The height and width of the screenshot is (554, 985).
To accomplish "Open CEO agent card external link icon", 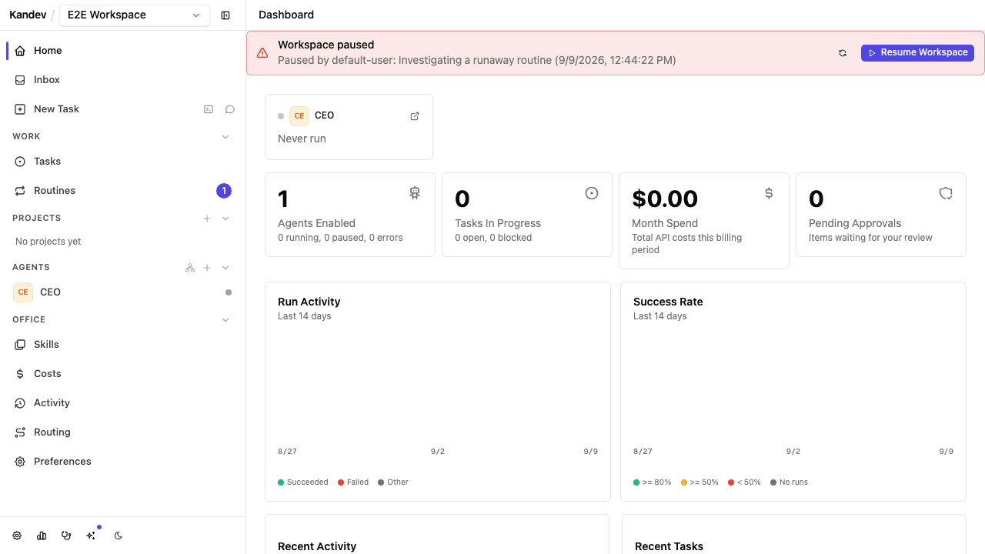I will pyautogui.click(x=415, y=116).
